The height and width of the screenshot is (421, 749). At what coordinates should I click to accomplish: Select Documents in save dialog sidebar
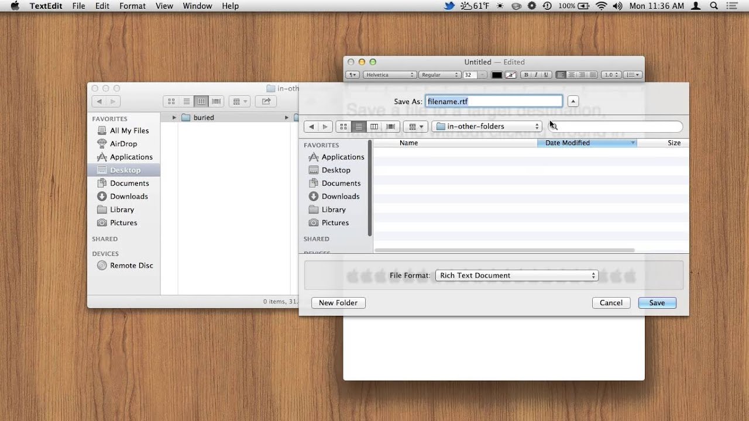click(336, 183)
